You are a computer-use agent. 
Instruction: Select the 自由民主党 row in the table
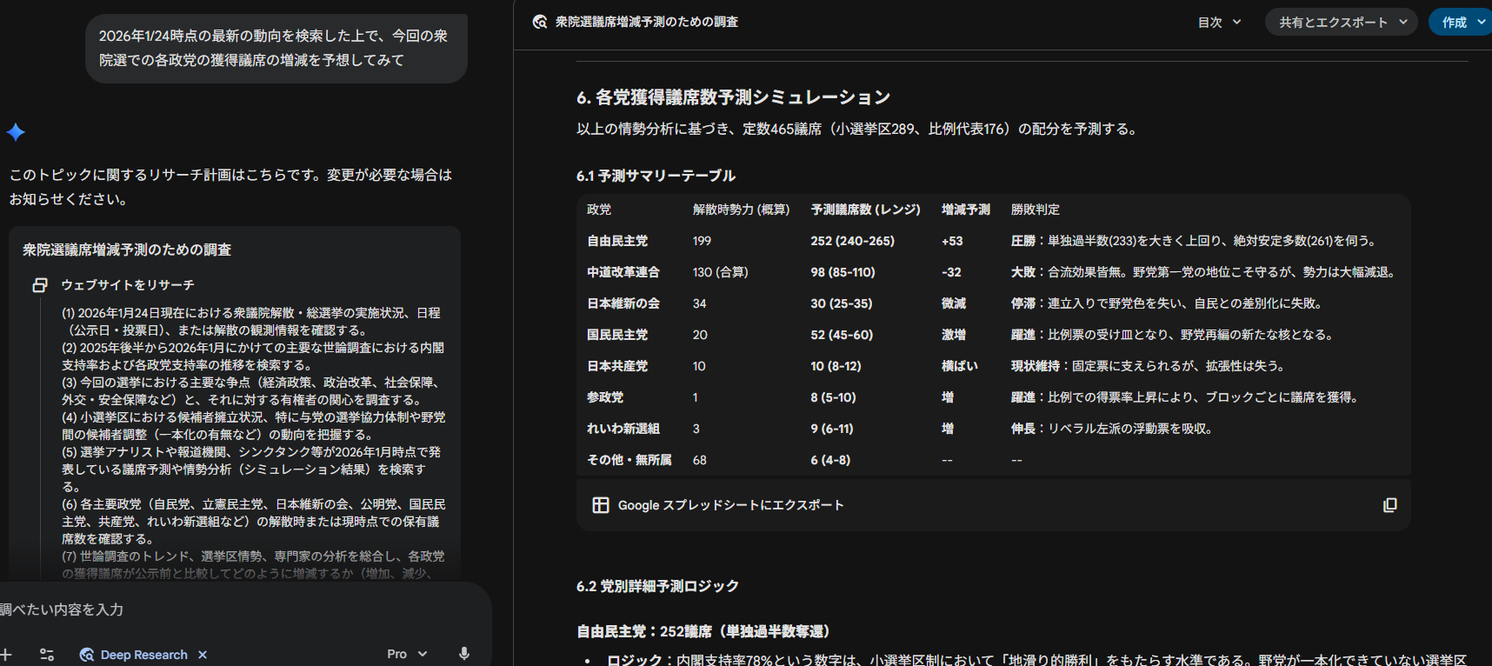[617, 241]
